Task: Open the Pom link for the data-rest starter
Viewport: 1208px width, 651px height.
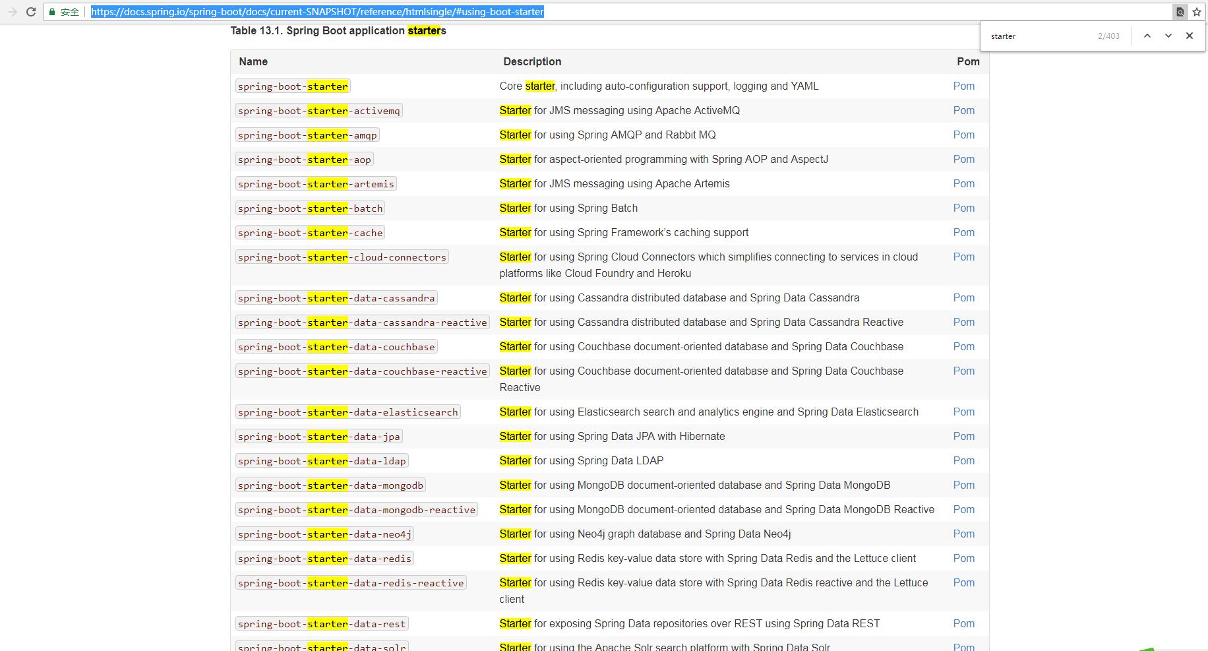Action: coord(963,623)
